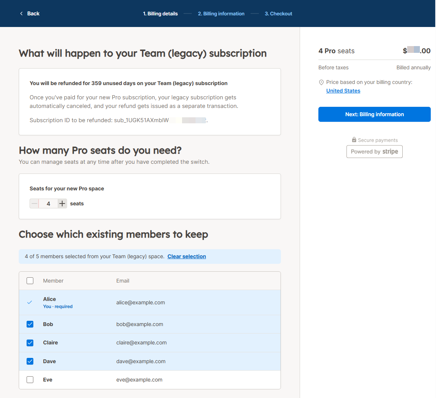Screen dimensions: 436x398
Task: Go to step 2. Billing information
Action: (221, 13)
